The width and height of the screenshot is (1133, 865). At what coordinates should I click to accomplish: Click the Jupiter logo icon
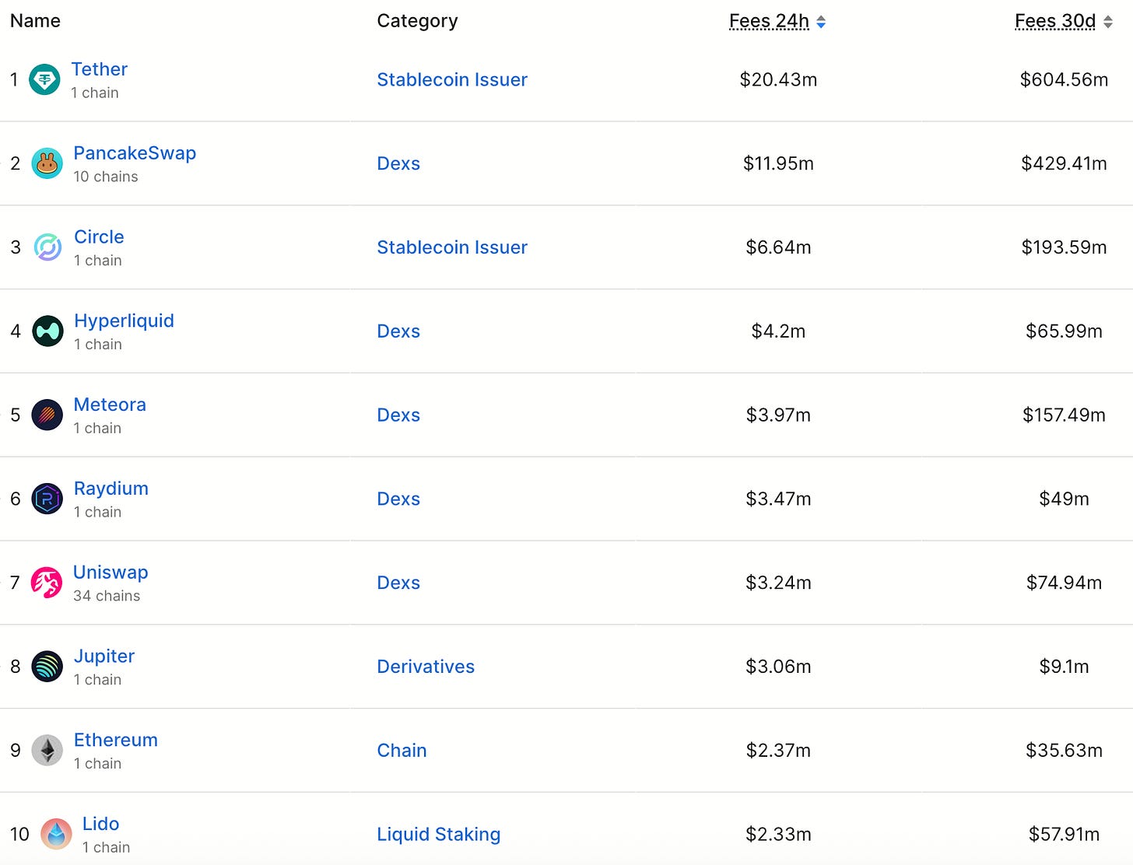tap(47, 667)
